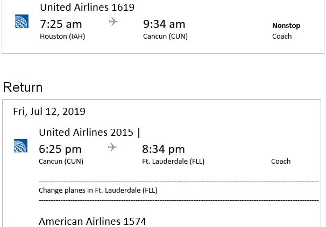
Task: Click the Nonstop label
Action: (286, 26)
